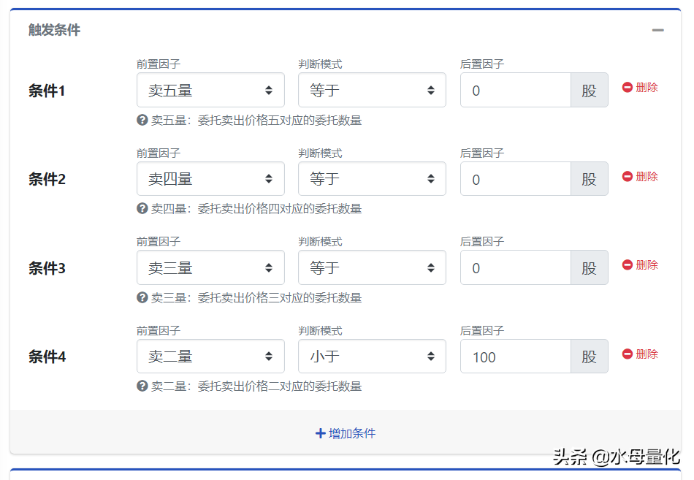
Task: Focus the 条件2 后置因子 value field
Action: pyautogui.click(x=516, y=179)
